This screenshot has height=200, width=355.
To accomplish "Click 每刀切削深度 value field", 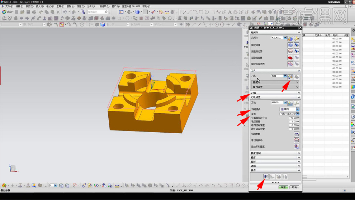I will tap(294, 125).
